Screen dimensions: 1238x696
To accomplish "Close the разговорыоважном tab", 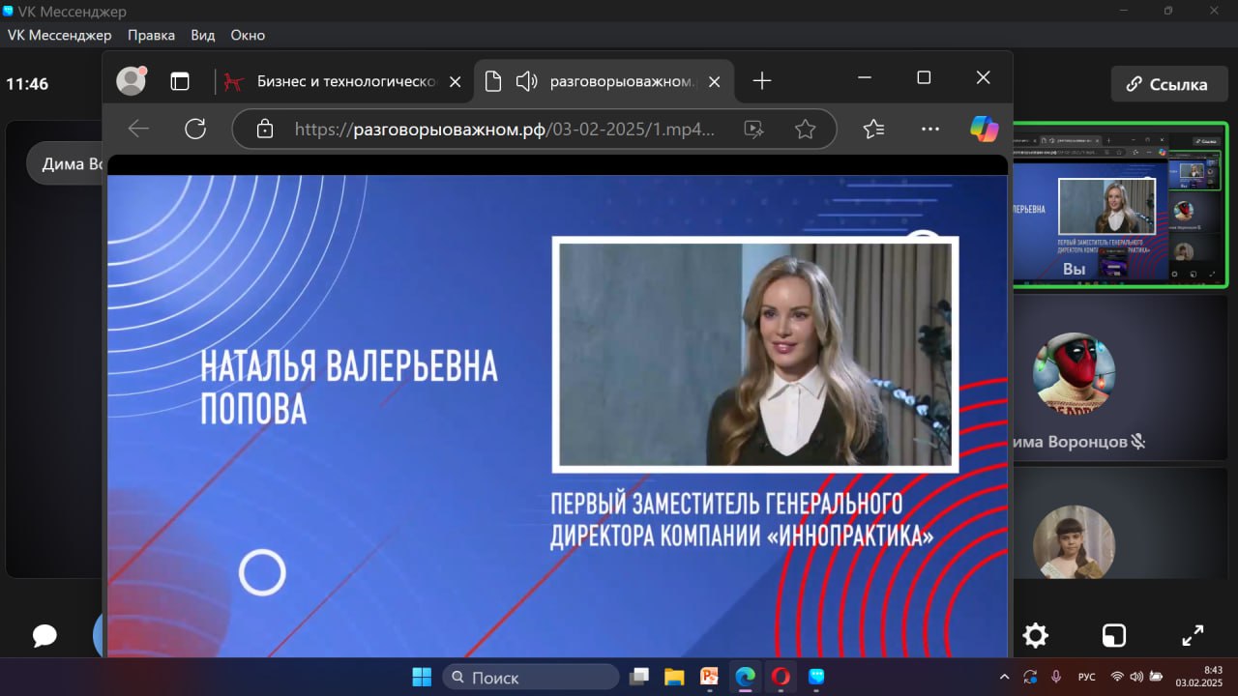I will tap(715, 82).
